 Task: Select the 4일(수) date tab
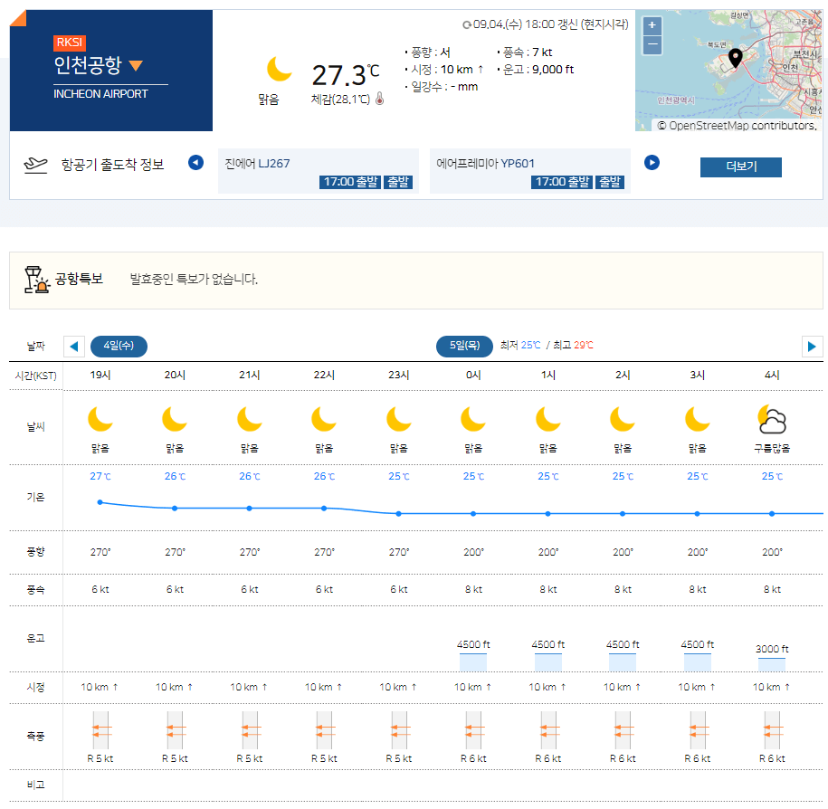click(x=119, y=346)
